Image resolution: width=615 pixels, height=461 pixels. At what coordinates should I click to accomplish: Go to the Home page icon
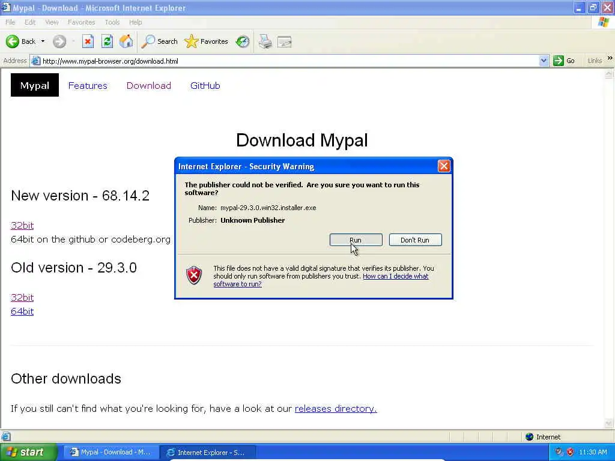126,41
